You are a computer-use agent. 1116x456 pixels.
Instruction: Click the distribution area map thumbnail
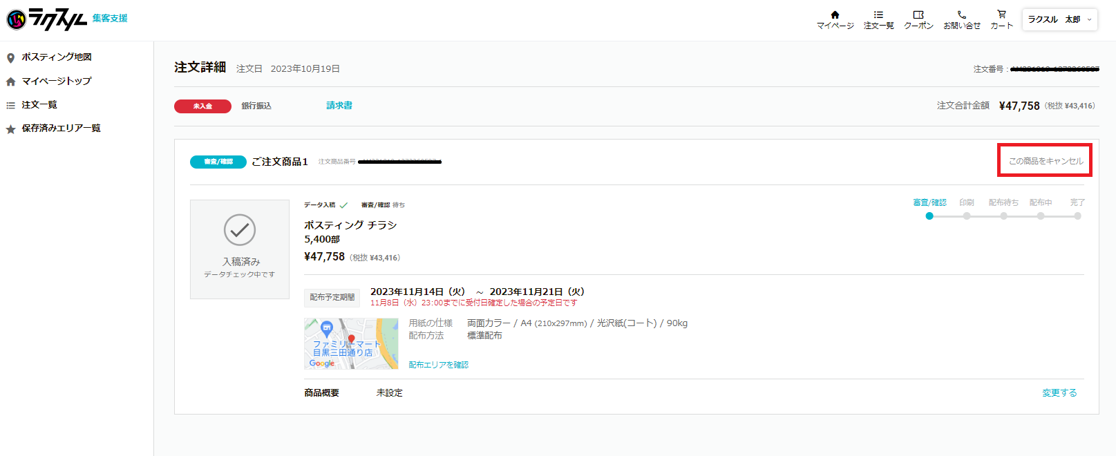coord(351,343)
